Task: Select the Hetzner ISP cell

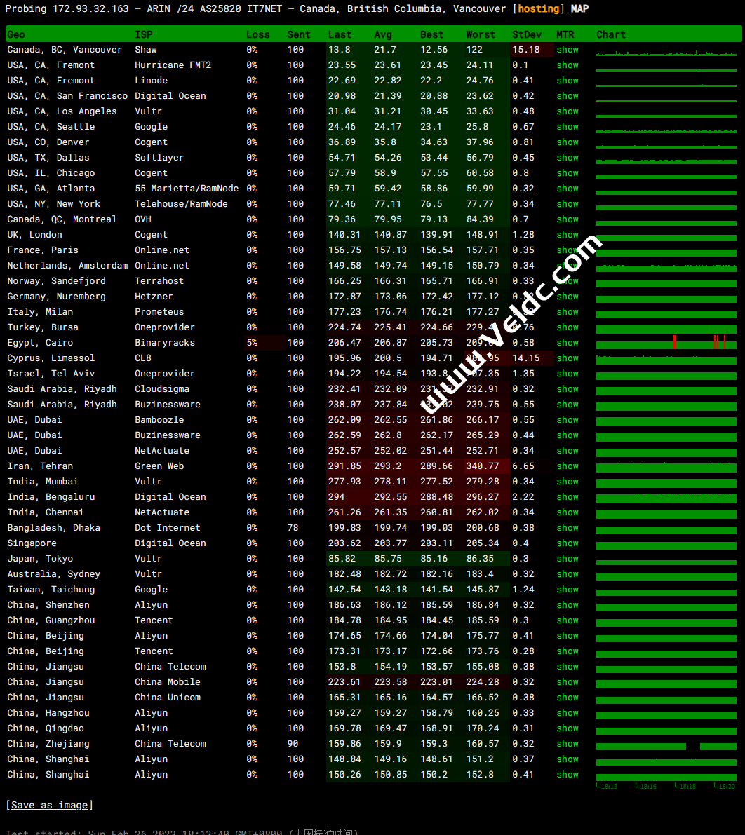Action: tap(154, 297)
